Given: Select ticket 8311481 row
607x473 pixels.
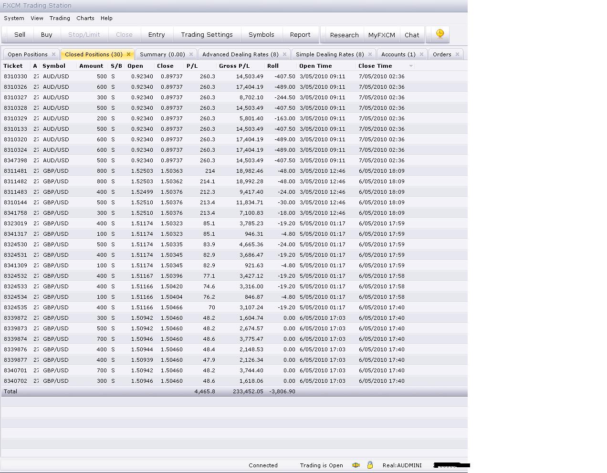Looking at the screenshot, I should (234, 171).
